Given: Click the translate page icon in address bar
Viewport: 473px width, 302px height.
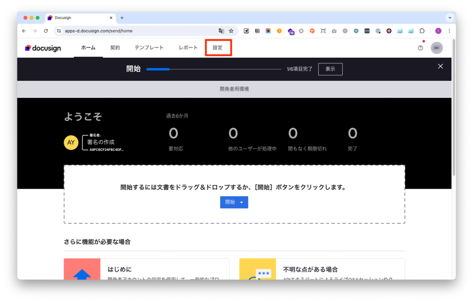Looking at the screenshot, I should pyautogui.click(x=221, y=31).
